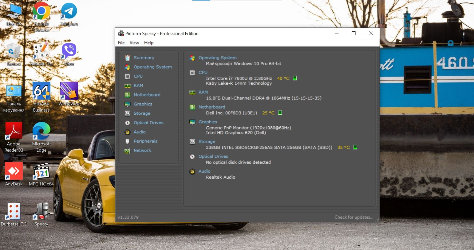Viewport: 474px width, 250px height.
Task: Click the Graphics heading link in summary
Action: [x=208, y=122]
